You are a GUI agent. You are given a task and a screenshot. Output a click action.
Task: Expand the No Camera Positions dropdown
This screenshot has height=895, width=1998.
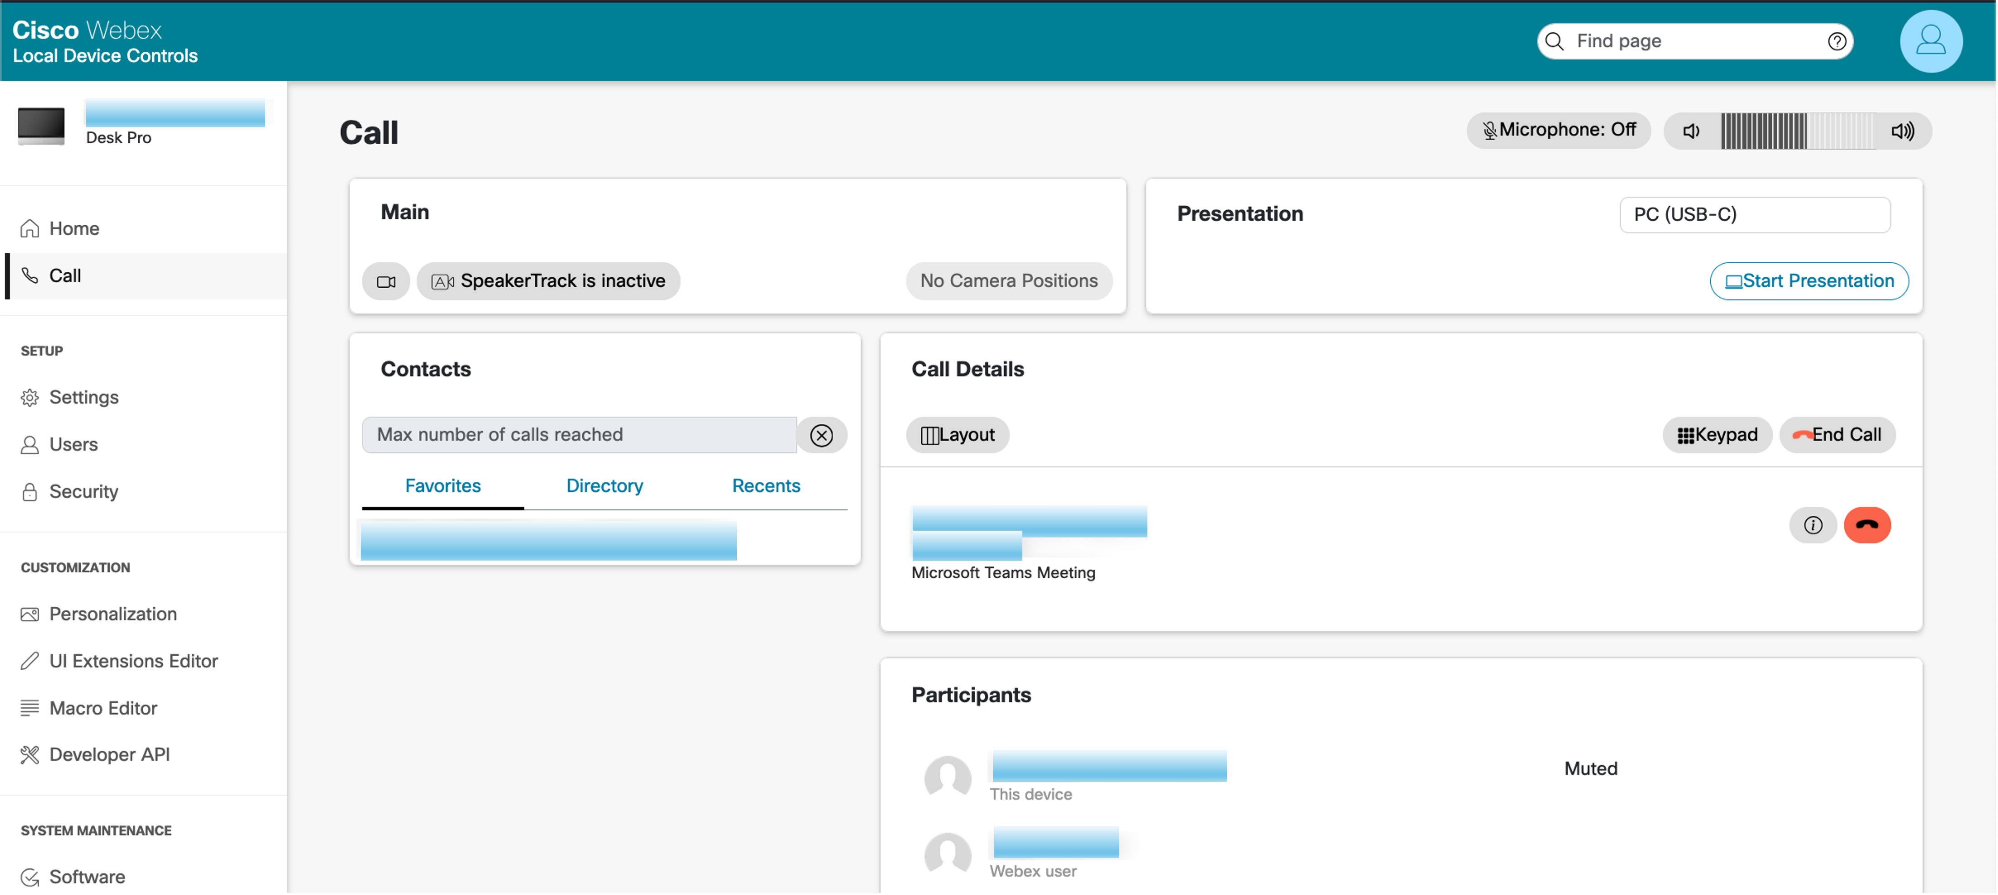(x=1008, y=281)
